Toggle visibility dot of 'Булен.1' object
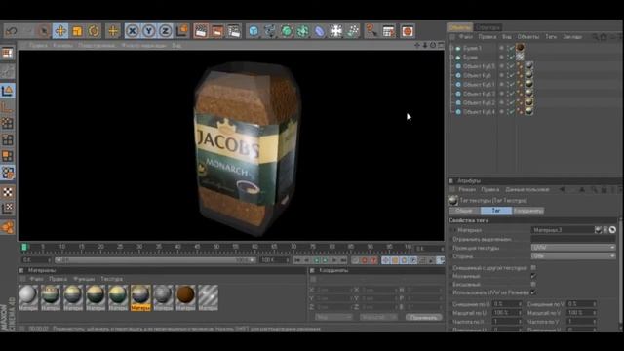 point(501,48)
